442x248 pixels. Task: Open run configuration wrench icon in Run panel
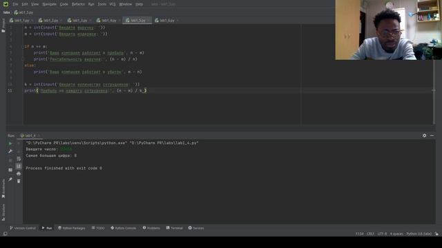(10, 152)
